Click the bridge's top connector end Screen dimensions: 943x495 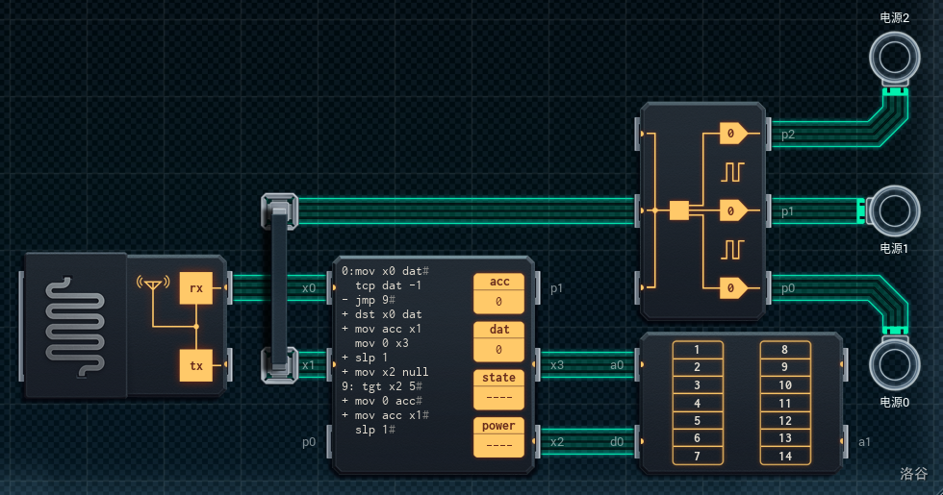coord(279,209)
